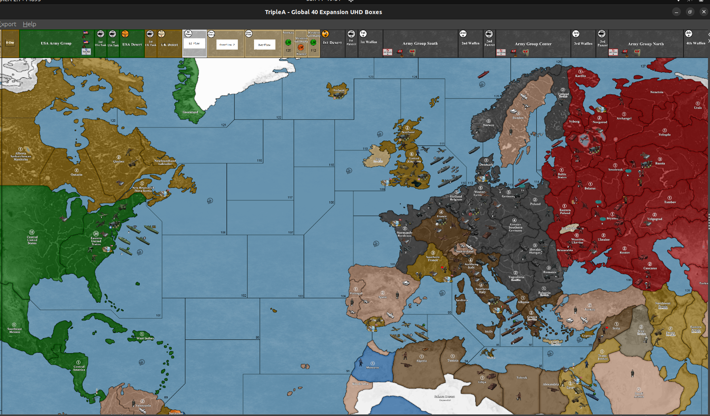This screenshot has height=416, width=710.
Task: Select the Ontario territory label
Action: pyautogui.click(x=76, y=175)
